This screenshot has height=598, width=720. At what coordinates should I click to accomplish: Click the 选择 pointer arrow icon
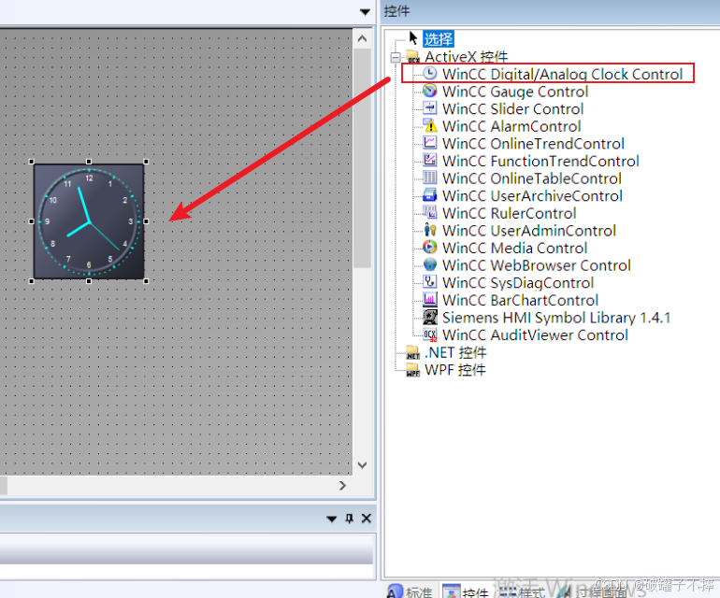(413, 38)
